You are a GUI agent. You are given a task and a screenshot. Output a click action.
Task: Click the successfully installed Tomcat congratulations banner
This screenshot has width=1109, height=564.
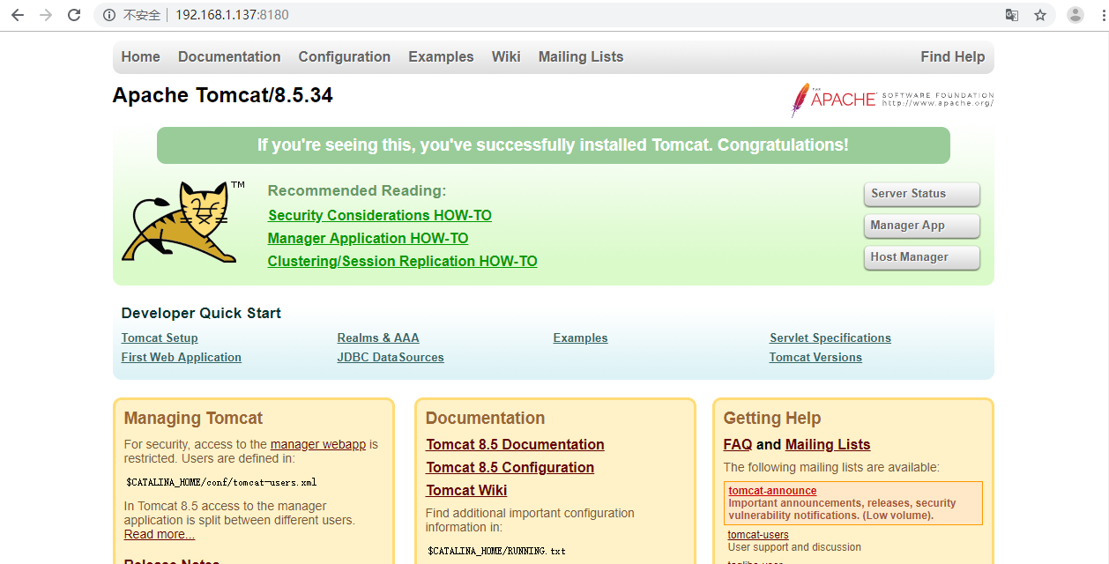pos(554,145)
